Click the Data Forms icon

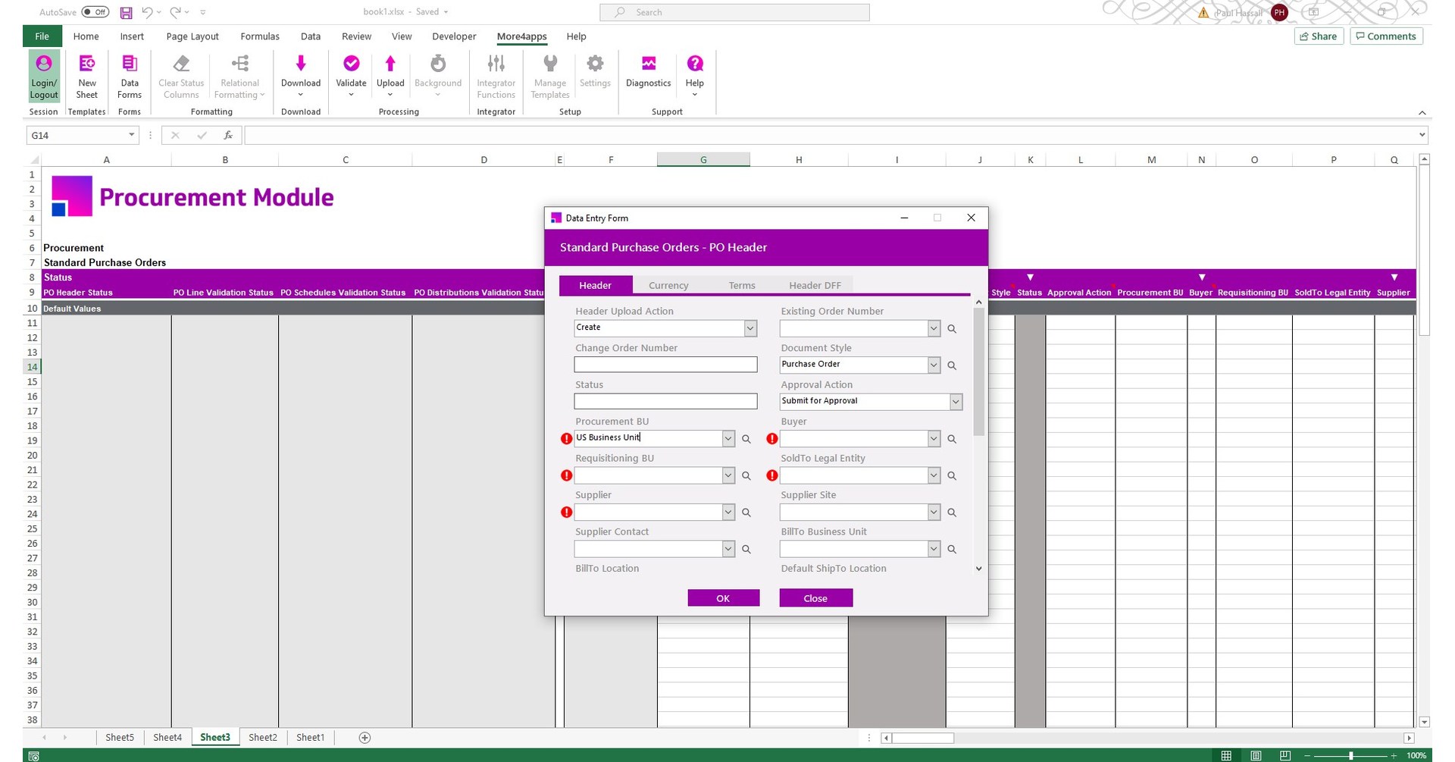click(x=129, y=74)
